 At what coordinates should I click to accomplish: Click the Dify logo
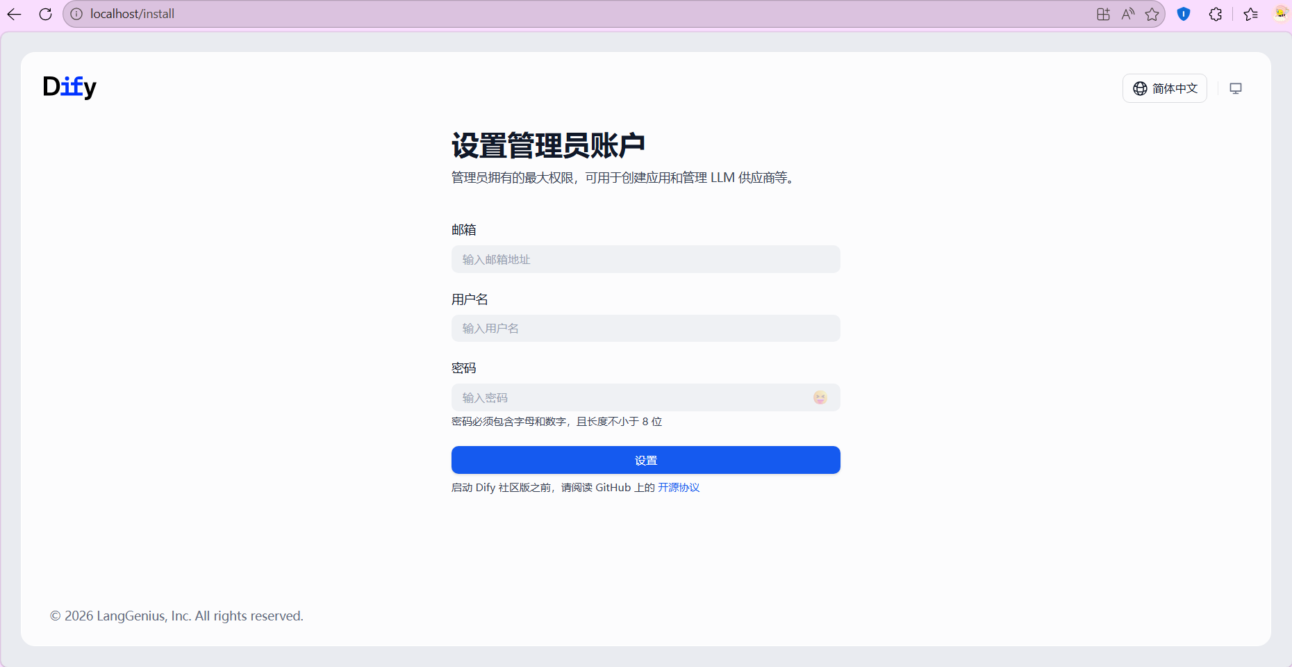pos(69,87)
